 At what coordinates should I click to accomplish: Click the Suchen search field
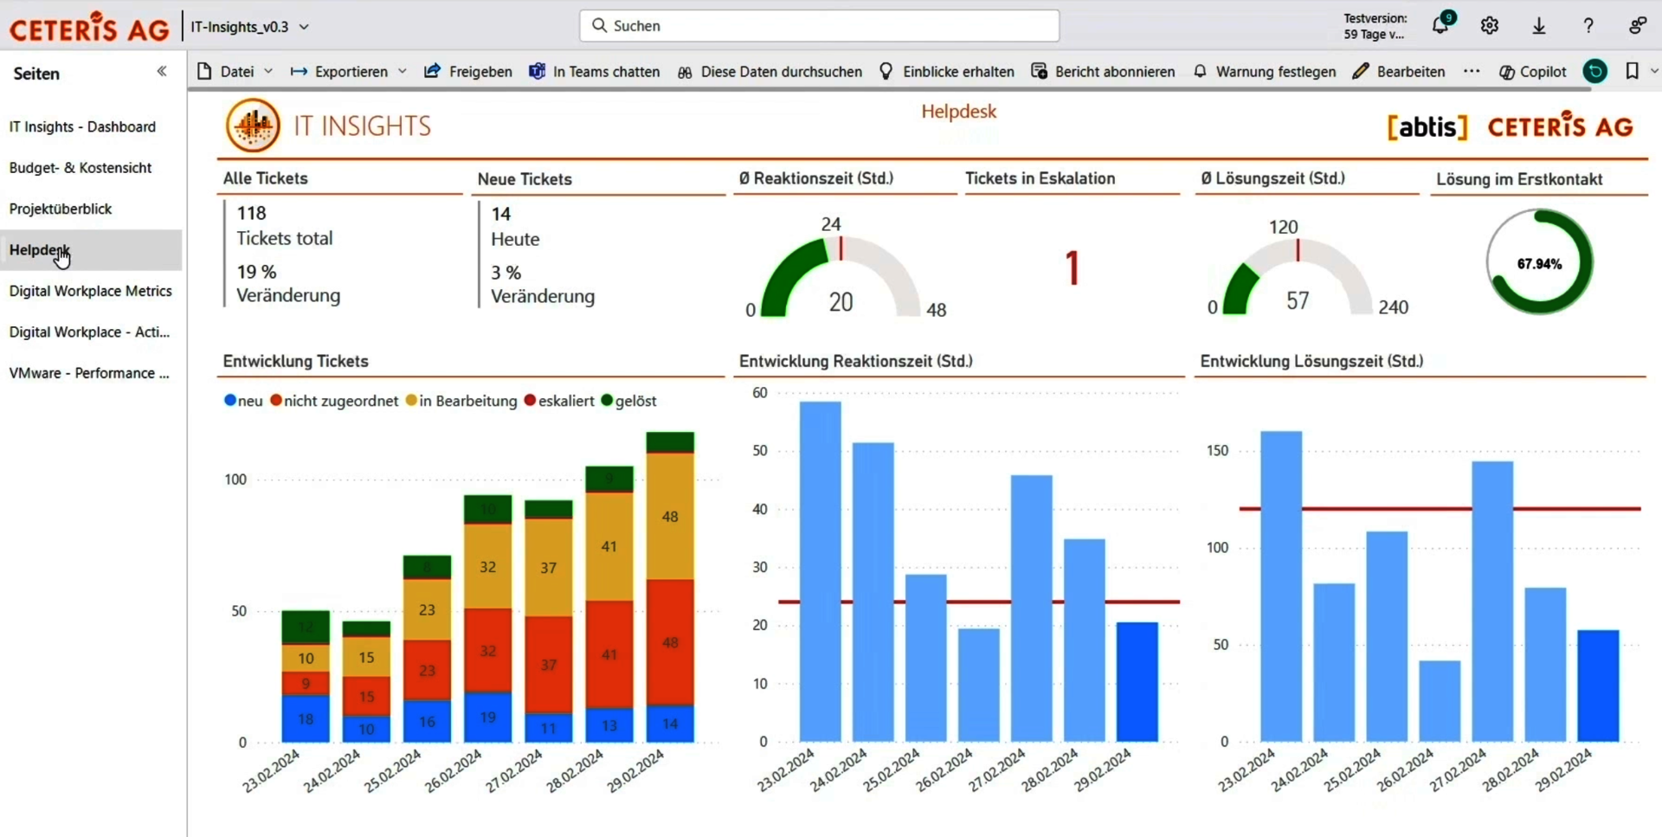(x=819, y=26)
